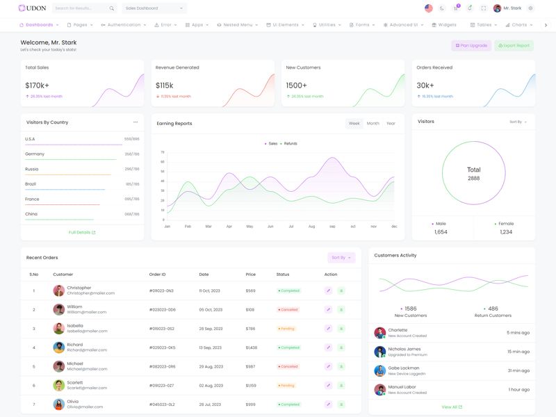The width and height of the screenshot is (556, 417).
Task: Open Sort By dropdown in Visitors card
Action: coord(518,122)
